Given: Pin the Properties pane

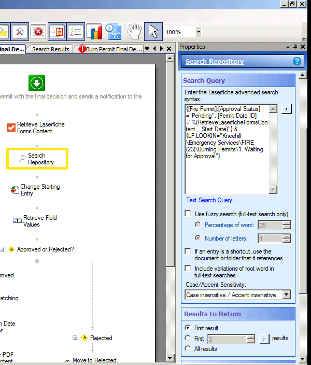Looking at the screenshot, I should coord(295,47).
